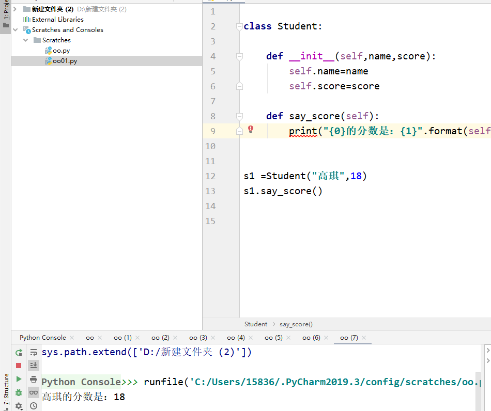Screen dimensions: 491x411
Task: Click Student in the editor breadcrumb
Action: [x=256, y=324]
